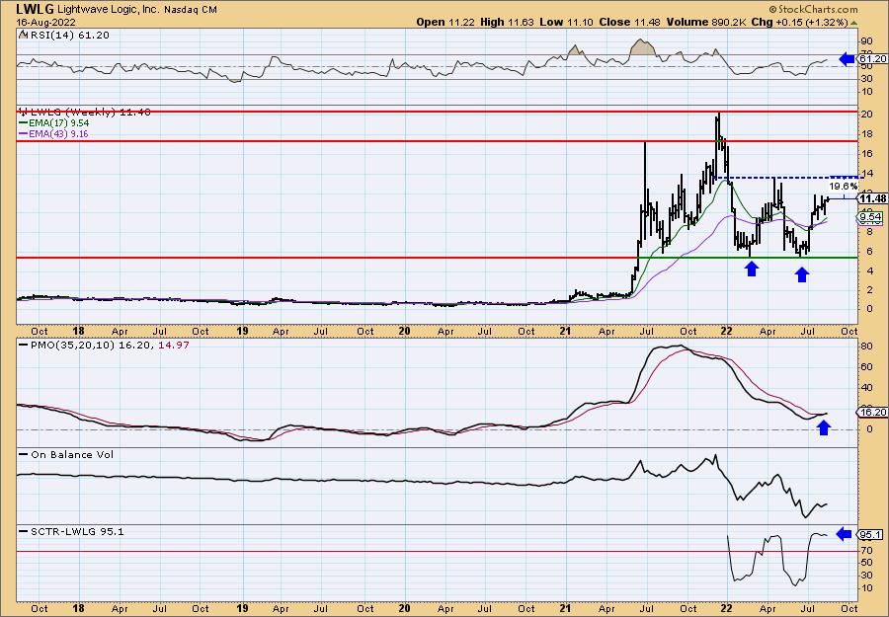Click year label 19 beneath the SCTR panel

pyautogui.click(x=242, y=608)
